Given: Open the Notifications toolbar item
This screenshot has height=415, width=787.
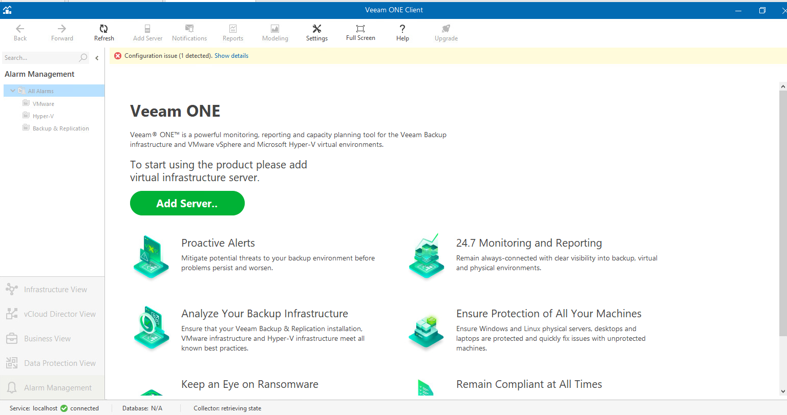Looking at the screenshot, I should [189, 33].
